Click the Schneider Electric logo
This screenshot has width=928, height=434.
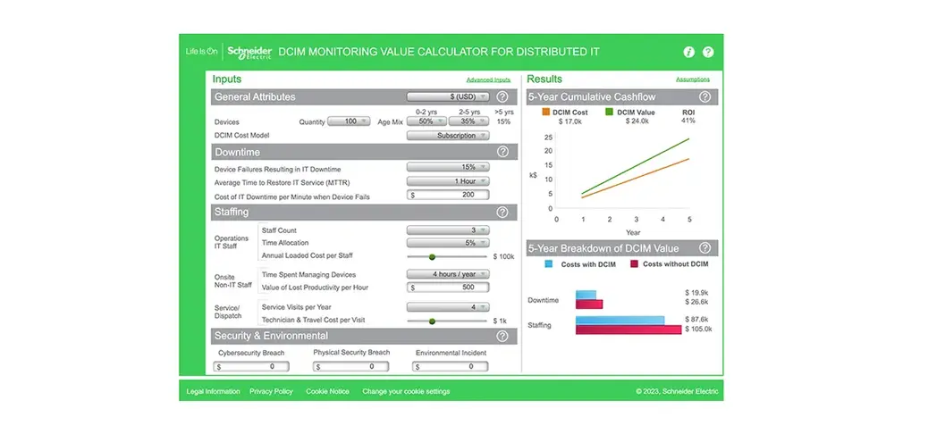coord(249,52)
